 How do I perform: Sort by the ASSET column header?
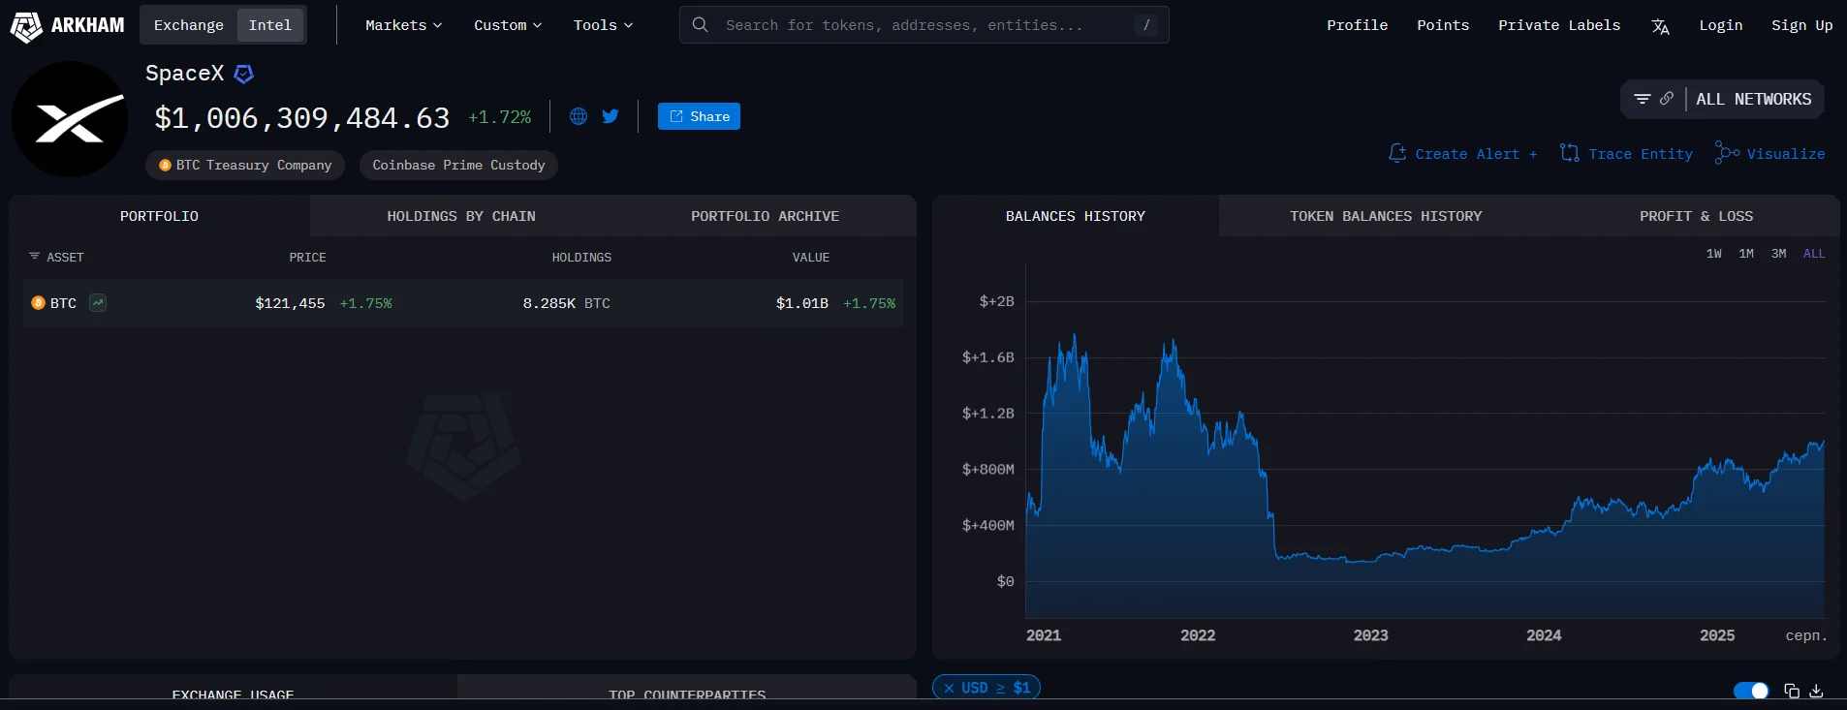[x=65, y=257]
